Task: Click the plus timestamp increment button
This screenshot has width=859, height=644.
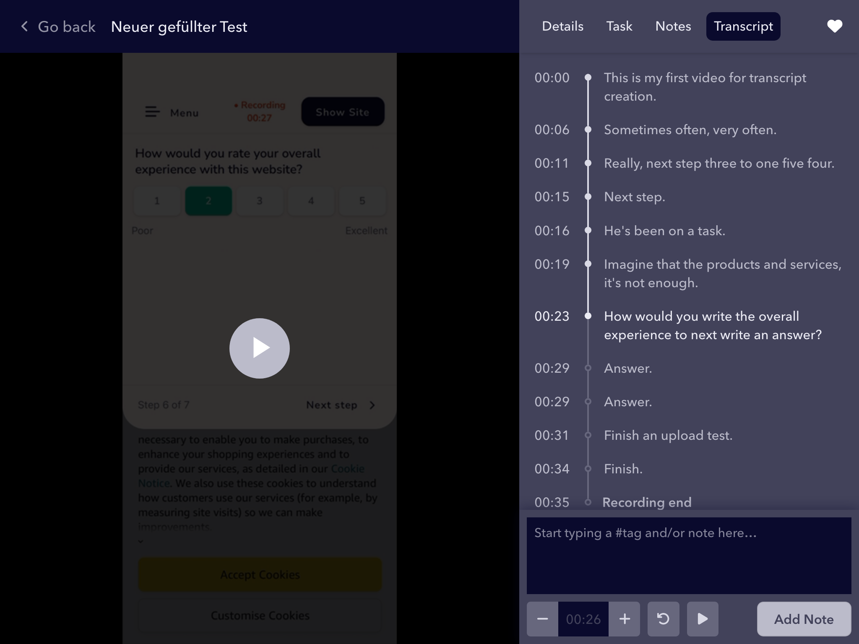Action: tap(625, 619)
